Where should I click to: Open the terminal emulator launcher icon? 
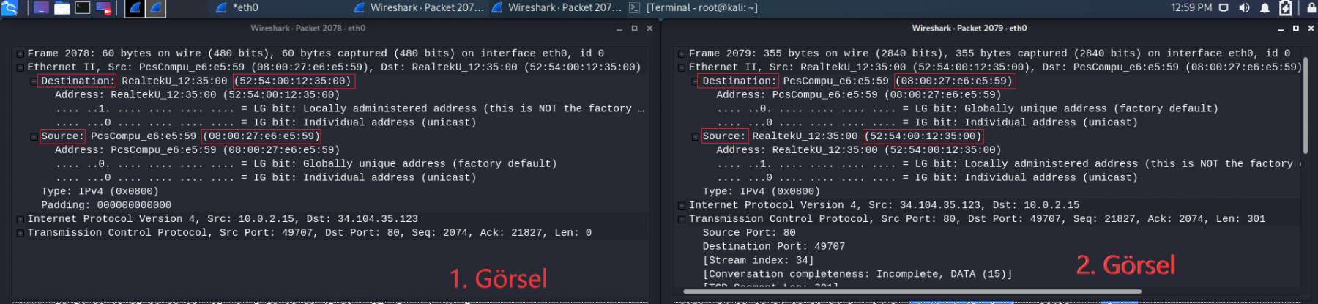(83, 8)
